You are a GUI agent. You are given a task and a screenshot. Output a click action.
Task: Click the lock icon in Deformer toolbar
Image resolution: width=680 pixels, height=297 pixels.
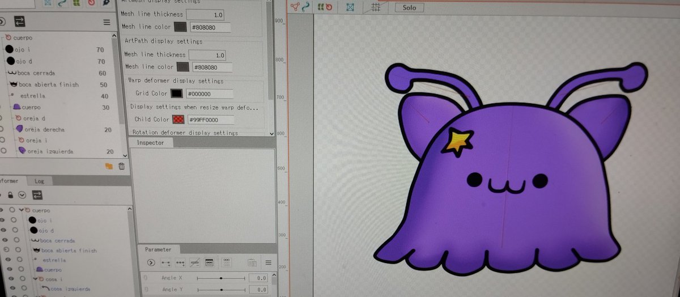click(10, 194)
